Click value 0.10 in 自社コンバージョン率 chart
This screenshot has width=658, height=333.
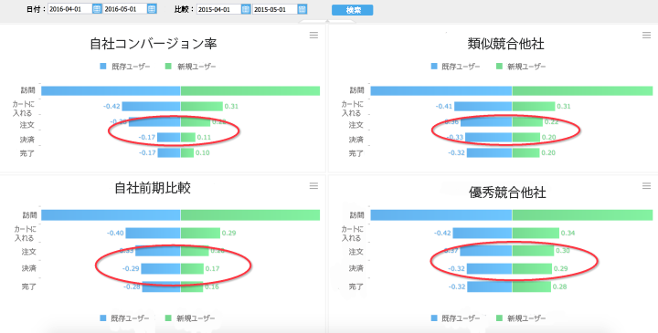point(202,153)
